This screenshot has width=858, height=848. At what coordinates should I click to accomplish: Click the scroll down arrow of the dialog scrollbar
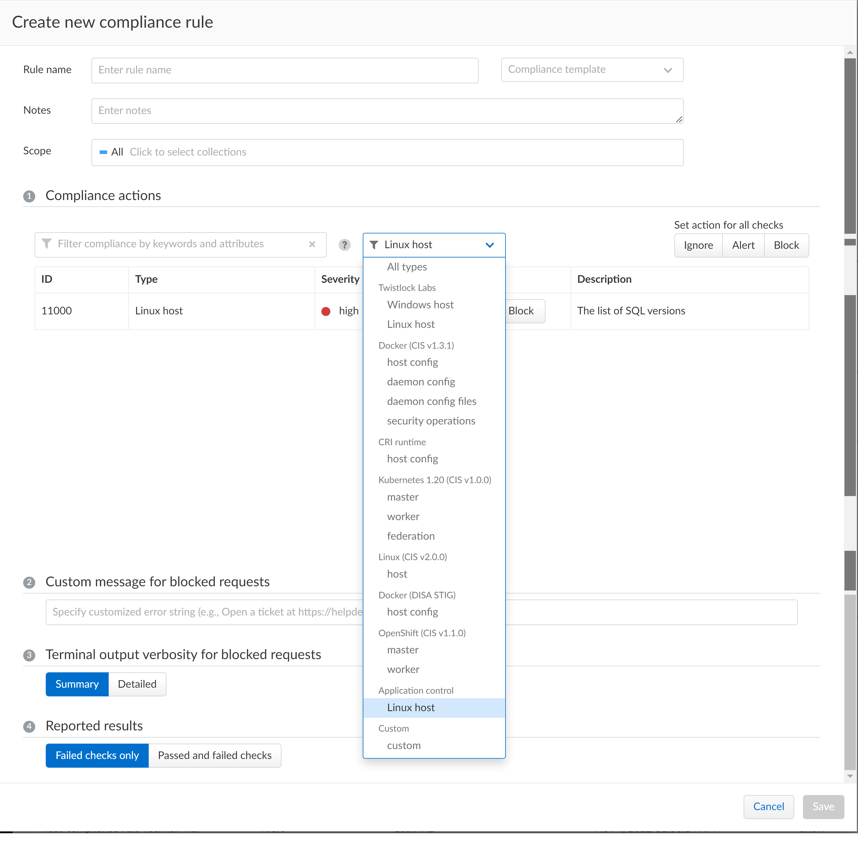tap(850, 776)
